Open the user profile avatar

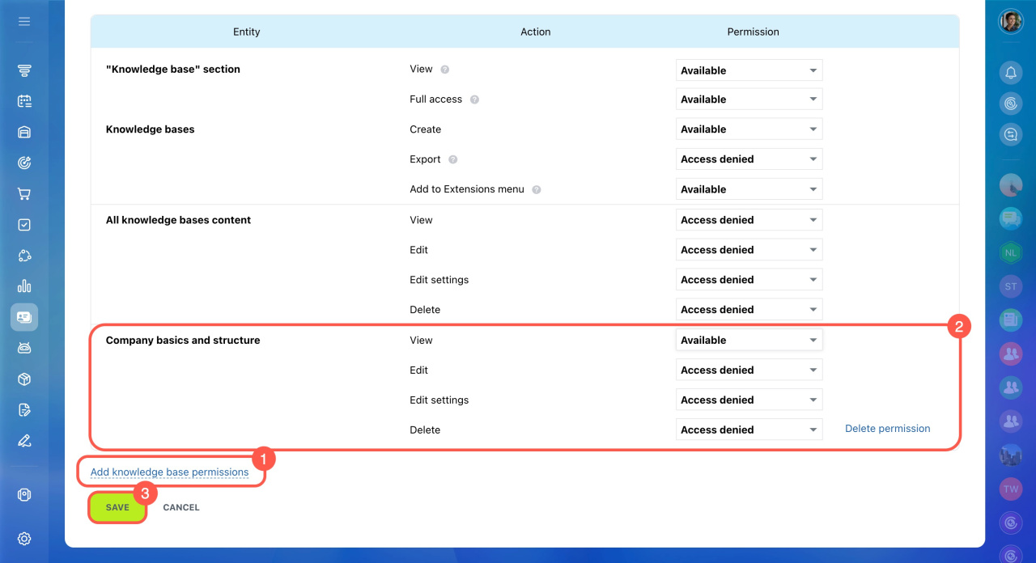tap(1011, 22)
